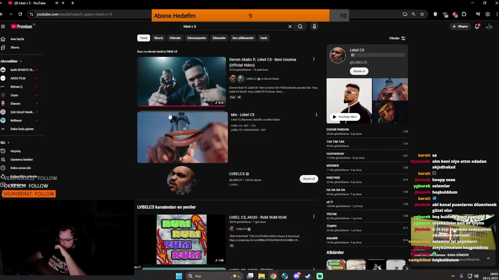Click the browser address bar URL
499x280 pixels.
tap(74, 14)
